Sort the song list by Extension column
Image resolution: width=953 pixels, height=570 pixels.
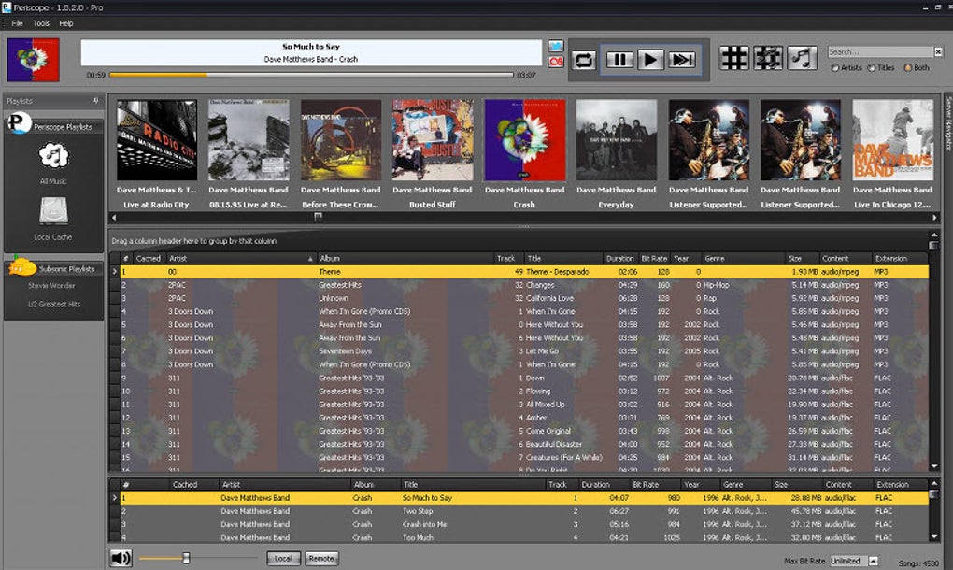[x=900, y=258]
